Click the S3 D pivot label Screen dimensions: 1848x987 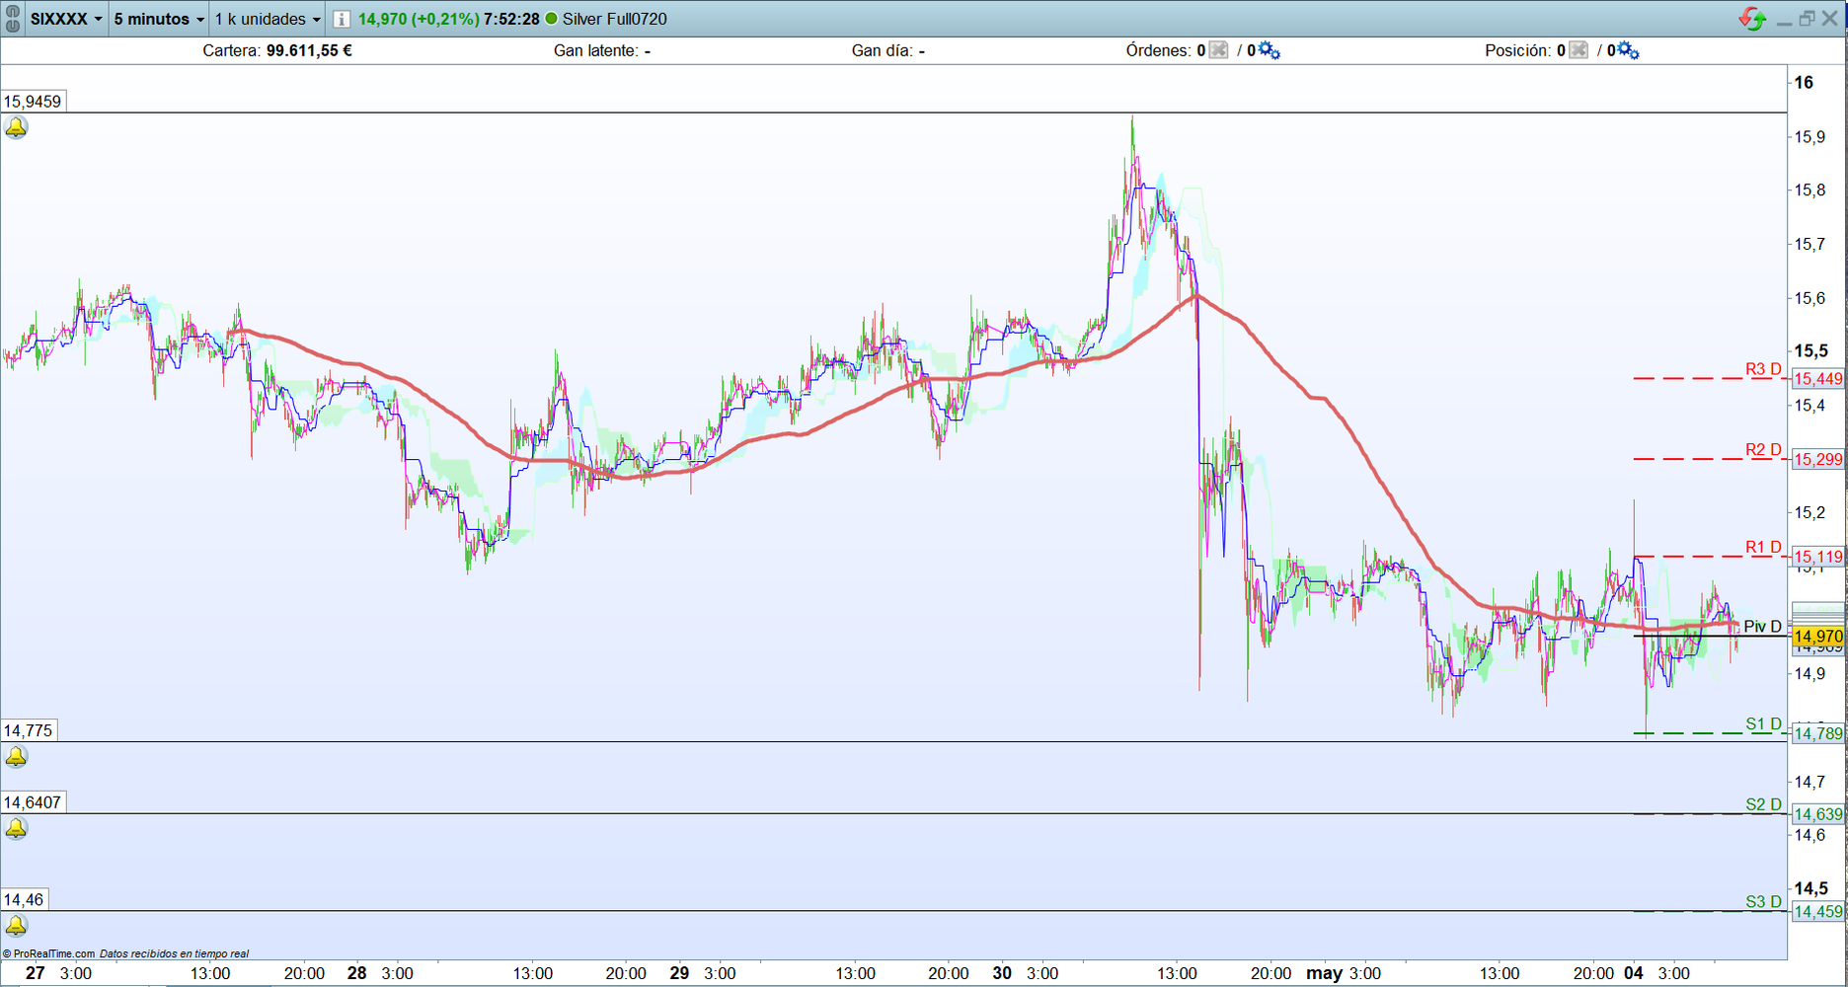click(x=1763, y=902)
